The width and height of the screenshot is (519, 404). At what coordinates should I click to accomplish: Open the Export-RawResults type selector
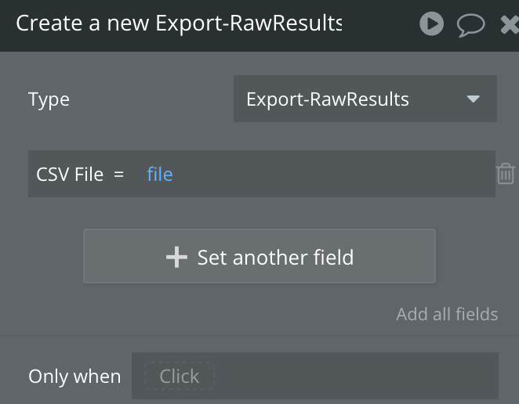[x=365, y=99]
